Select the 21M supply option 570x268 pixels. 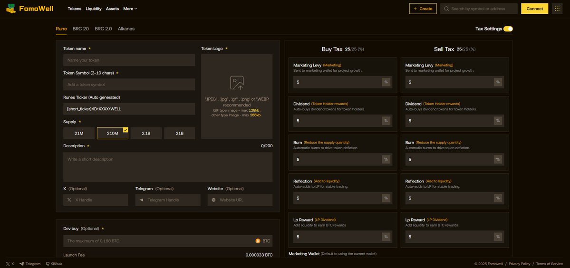[x=79, y=133]
